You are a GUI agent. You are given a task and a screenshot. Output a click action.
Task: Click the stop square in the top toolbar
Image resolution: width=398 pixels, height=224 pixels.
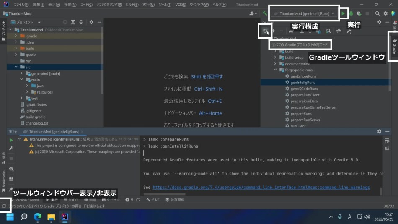click(x=367, y=13)
